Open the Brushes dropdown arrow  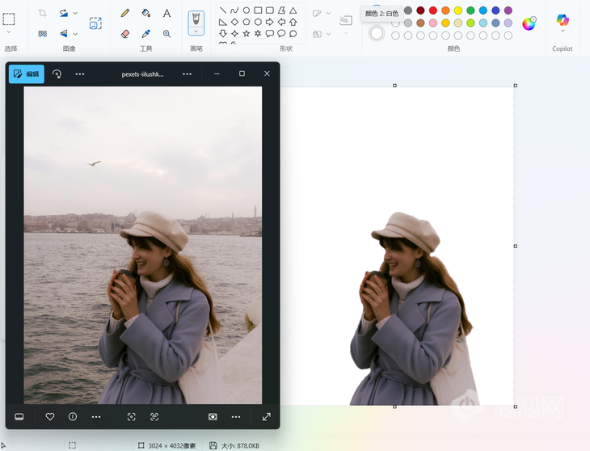pos(196,31)
